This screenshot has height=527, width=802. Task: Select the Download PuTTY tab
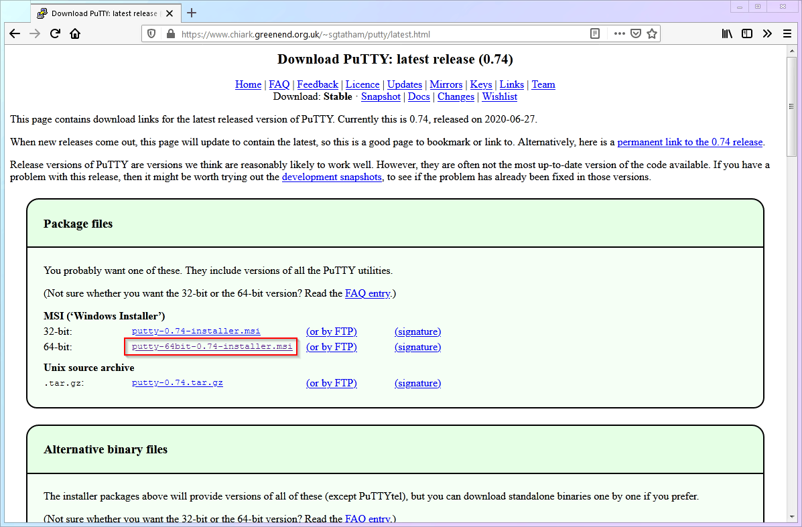(101, 13)
